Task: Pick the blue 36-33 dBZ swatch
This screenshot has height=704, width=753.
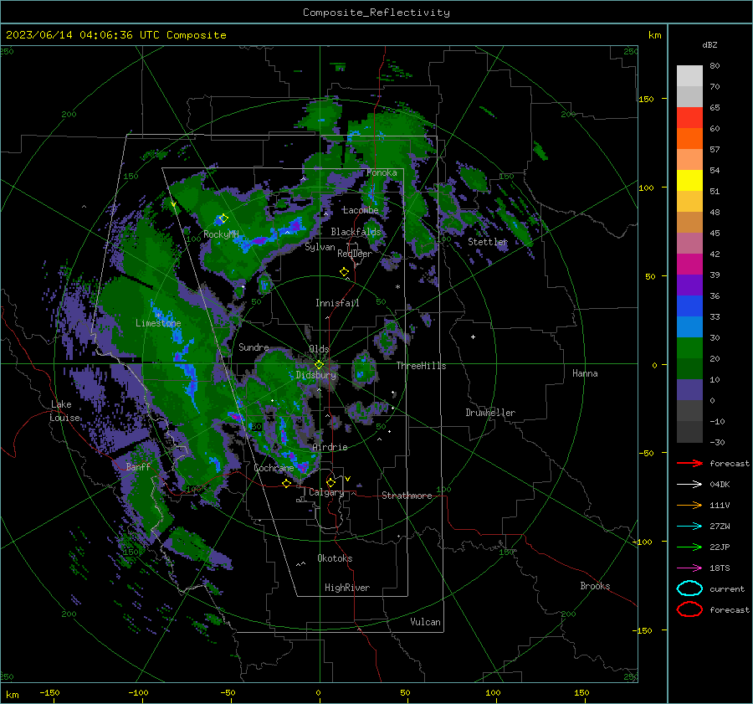Action: [689, 306]
